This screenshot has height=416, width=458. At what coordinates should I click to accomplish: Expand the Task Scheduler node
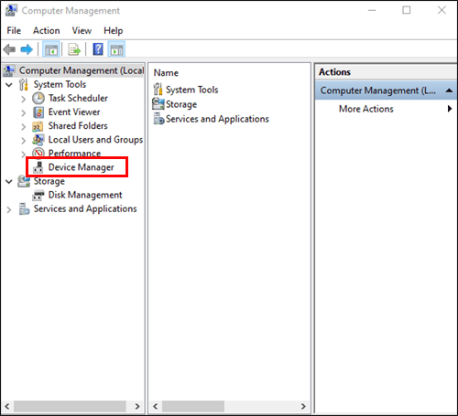click(24, 99)
